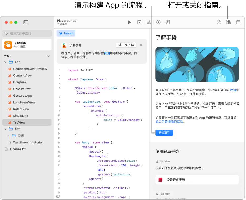Screen dimensions: 246x200
Task: Click the bottom-left editor console icon
Action: (x=58, y=196)
